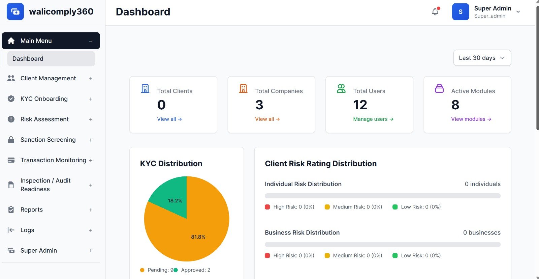Click the Super Admin avatar badge

tap(460, 12)
